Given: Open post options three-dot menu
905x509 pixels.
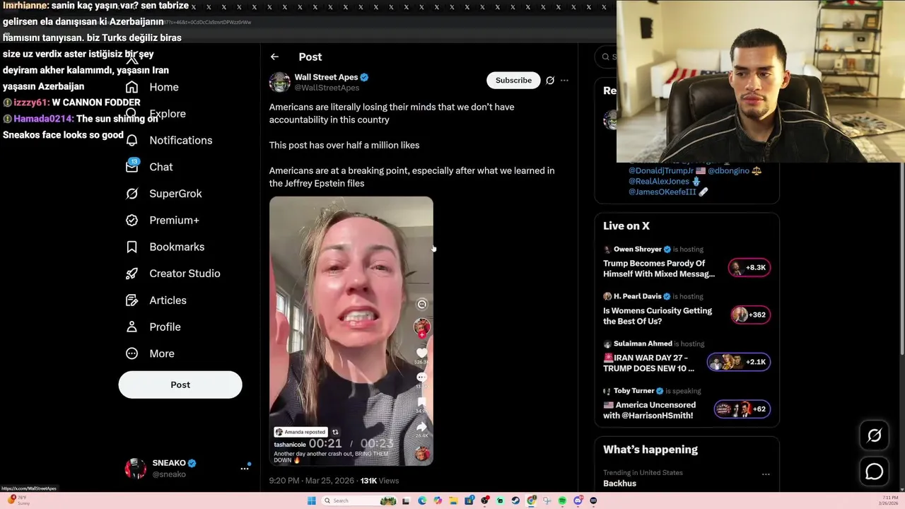Looking at the screenshot, I should point(564,81).
